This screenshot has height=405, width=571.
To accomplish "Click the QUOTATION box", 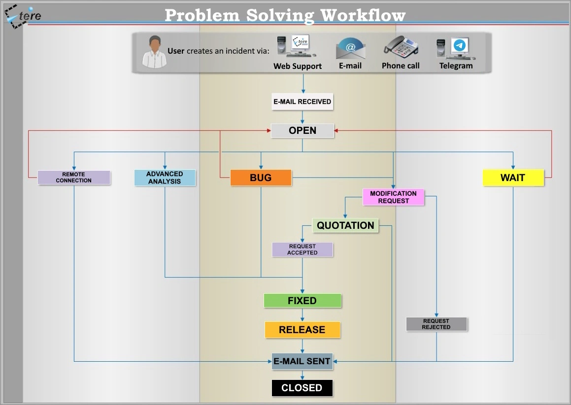I will (x=345, y=225).
